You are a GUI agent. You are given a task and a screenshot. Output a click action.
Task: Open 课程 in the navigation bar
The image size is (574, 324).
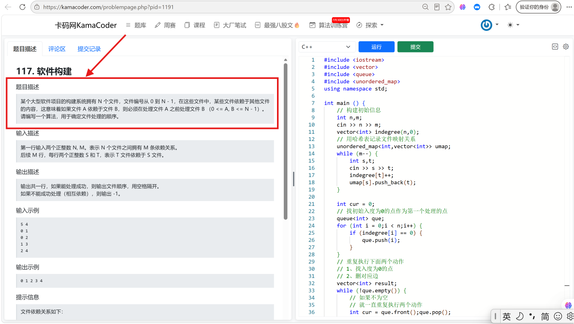(x=195, y=25)
